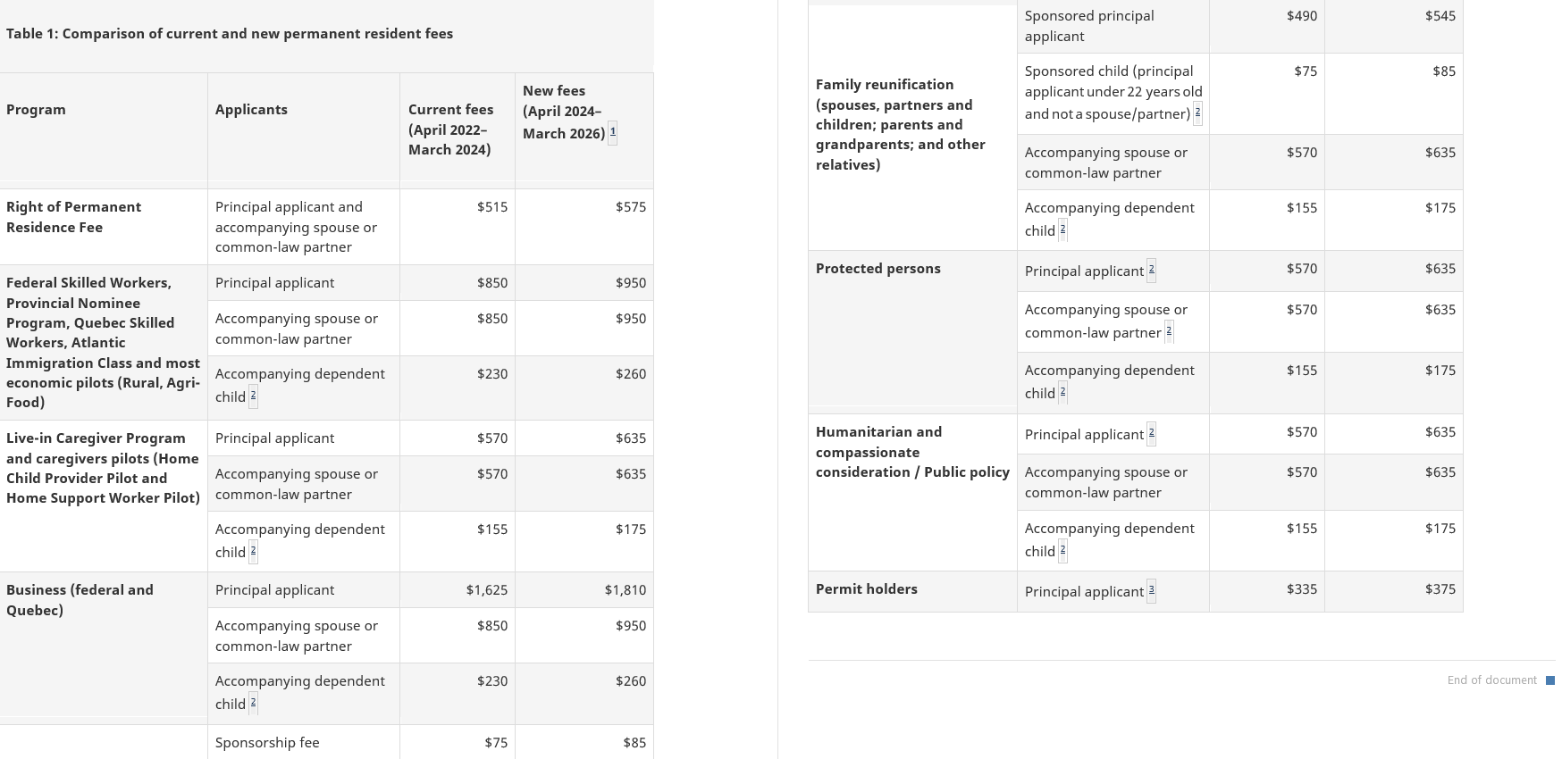Open footnote 1 beside New fees header
Image resolution: width=1562 pixels, height=759 pixels.
[612, 133]
